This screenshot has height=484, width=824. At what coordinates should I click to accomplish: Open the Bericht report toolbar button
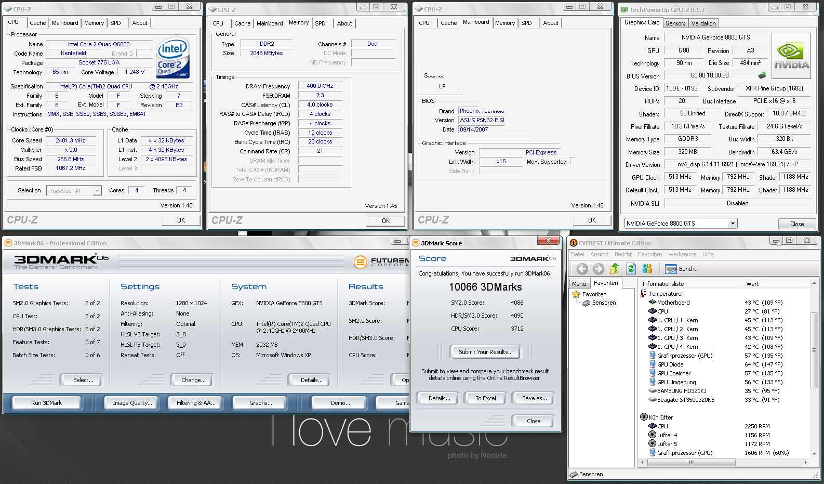(x=681, y=269)
